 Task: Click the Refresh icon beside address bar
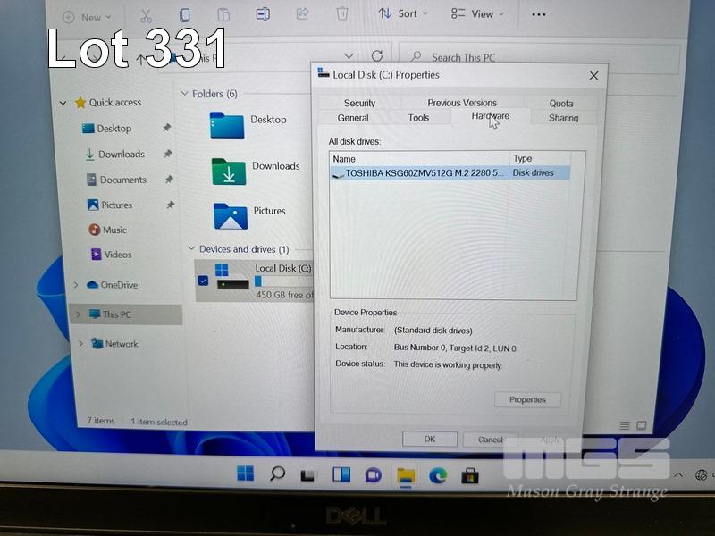pyautogui.click(x=377, y=56)
